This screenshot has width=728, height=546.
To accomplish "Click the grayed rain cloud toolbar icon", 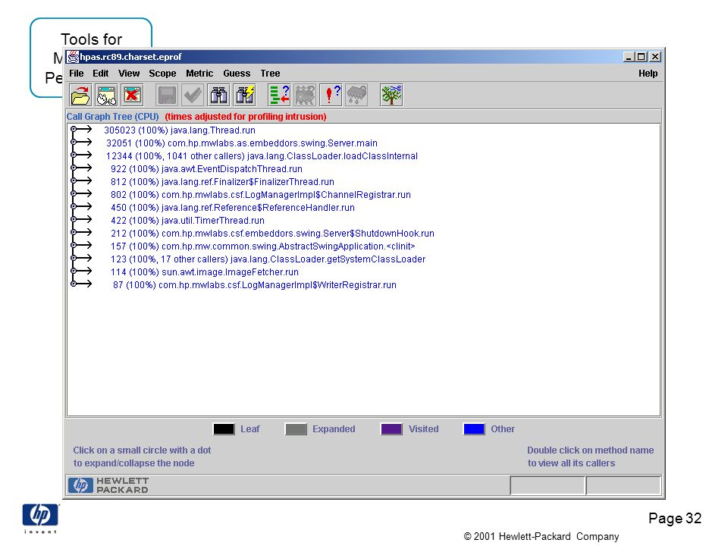I will (x=357, y=96).
